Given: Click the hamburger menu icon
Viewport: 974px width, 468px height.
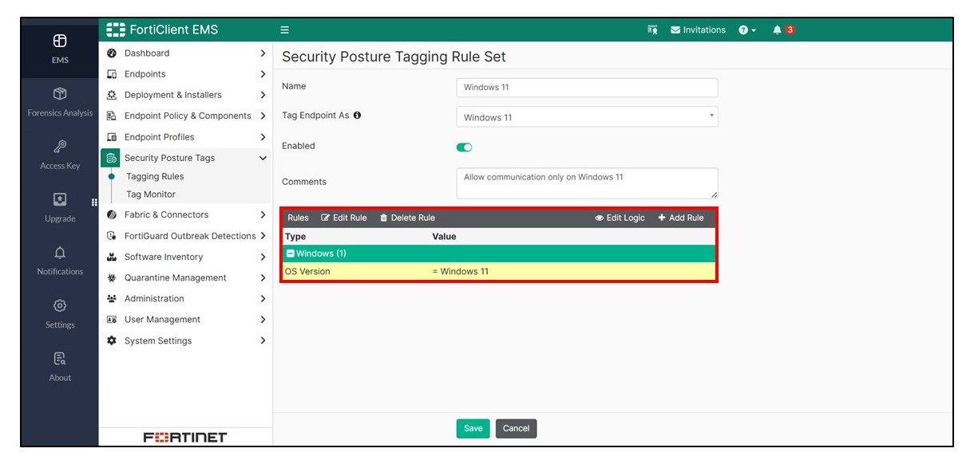Looking at the screenshot, I should (284, 30).
